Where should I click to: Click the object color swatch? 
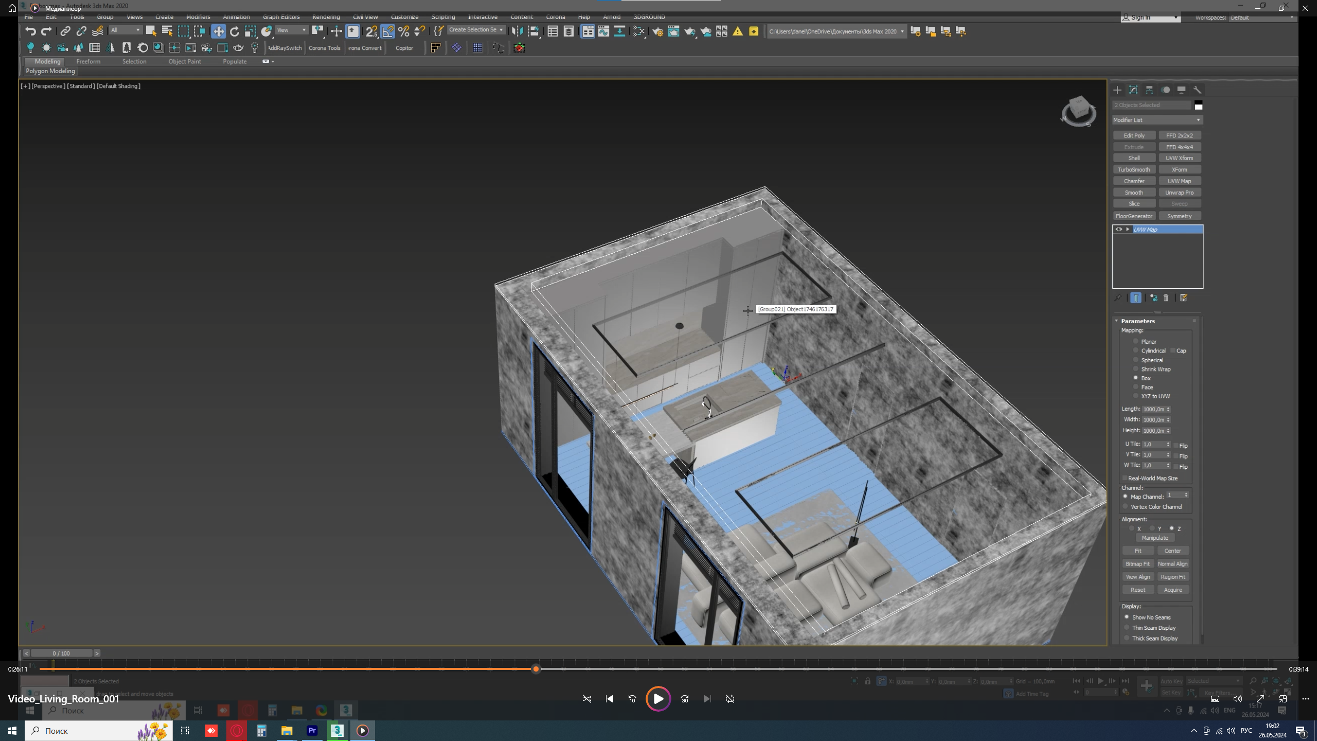point(1199,105)
